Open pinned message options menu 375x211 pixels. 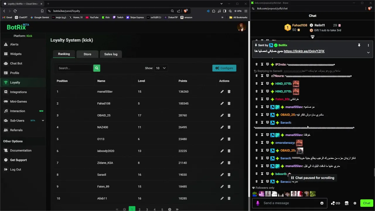coord(368,45)
